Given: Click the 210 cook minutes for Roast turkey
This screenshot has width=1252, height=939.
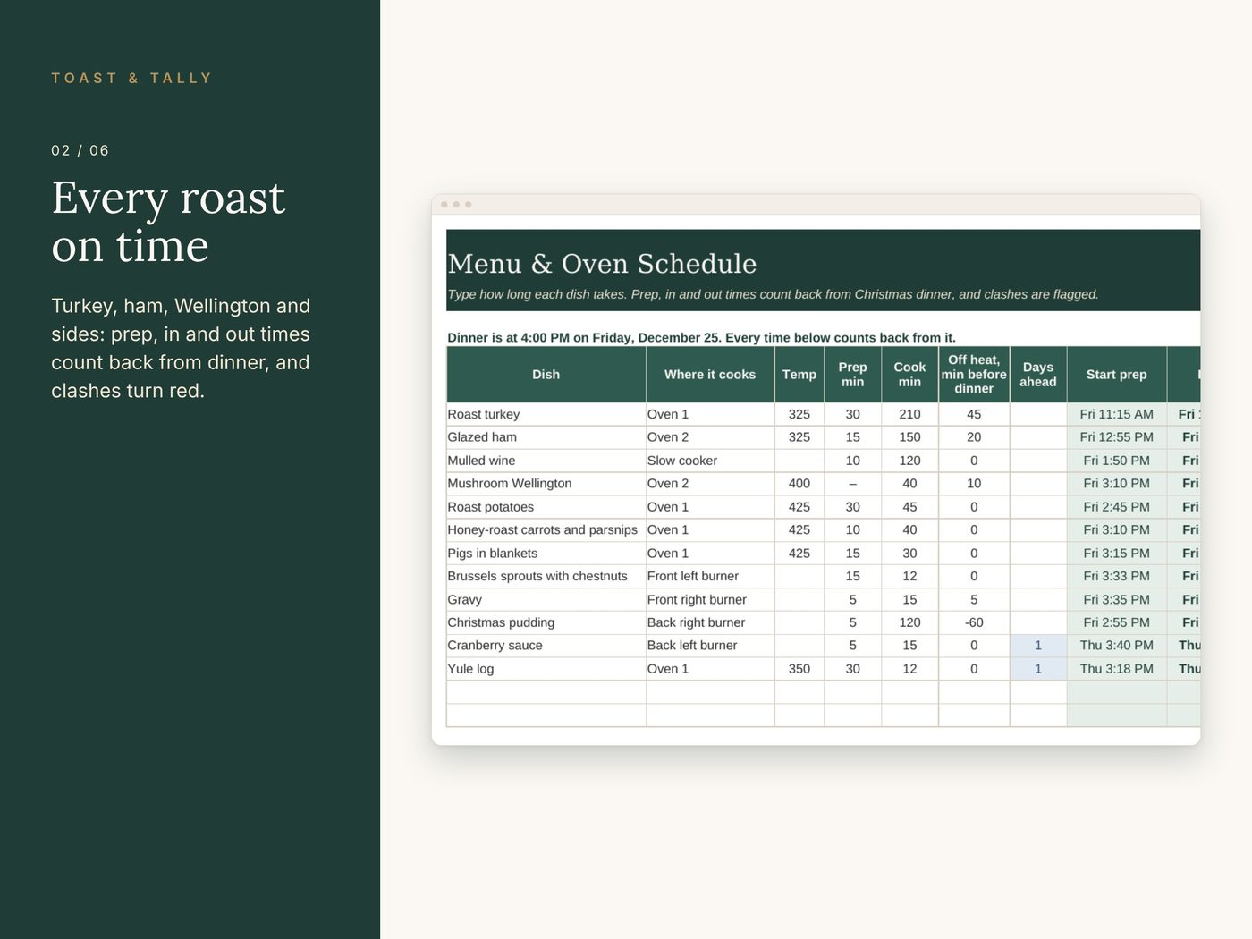Looking at the screenshot, I should [x=909, y=414].
